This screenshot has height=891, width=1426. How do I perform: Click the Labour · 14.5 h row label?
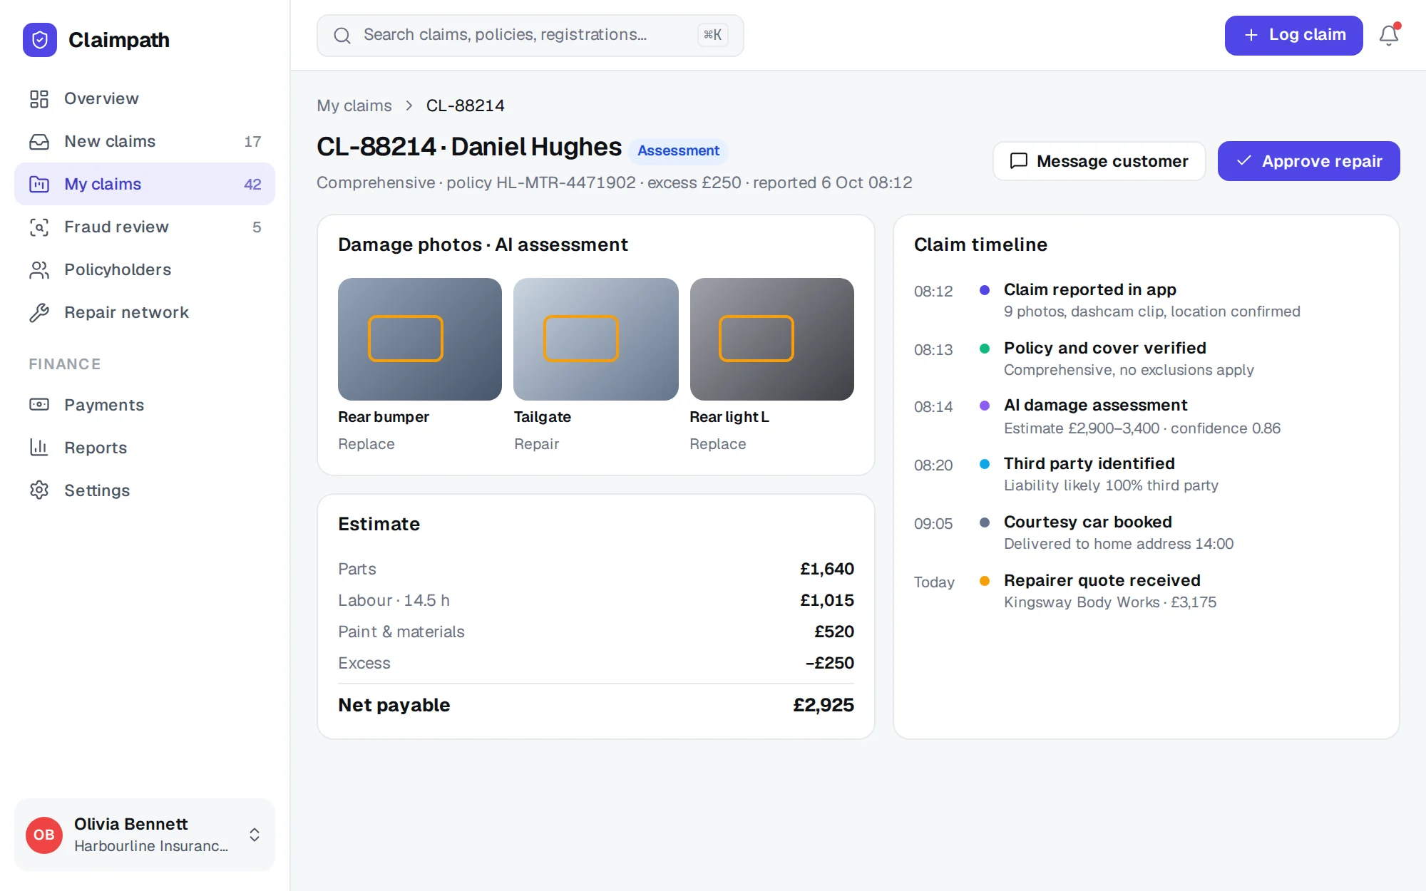(x=394, y=600)
